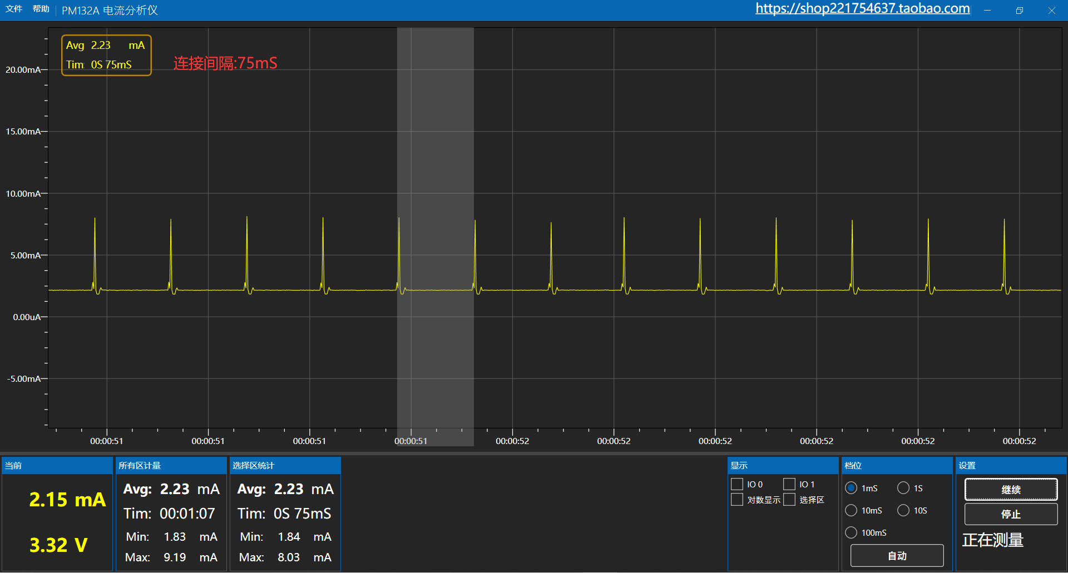
Task: Close the PM132A window
Action: (x=1051, y=10)
